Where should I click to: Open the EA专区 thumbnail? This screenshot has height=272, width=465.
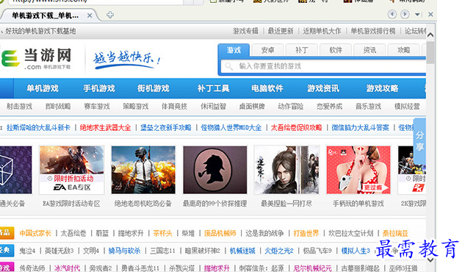click(x=71, y=170)
